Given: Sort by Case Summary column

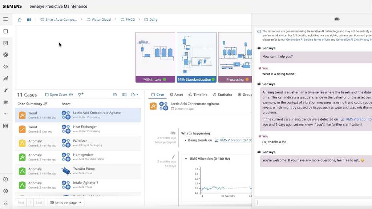Looking at the screenshot, I should [32, 104].
